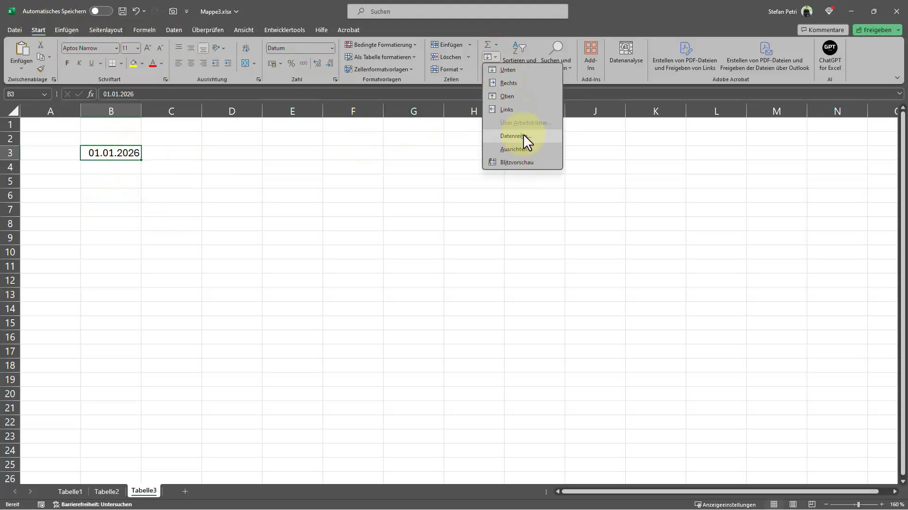Enable the Blitzvorschau option
The image size is (908, 510).
click(x=517, y=162)
